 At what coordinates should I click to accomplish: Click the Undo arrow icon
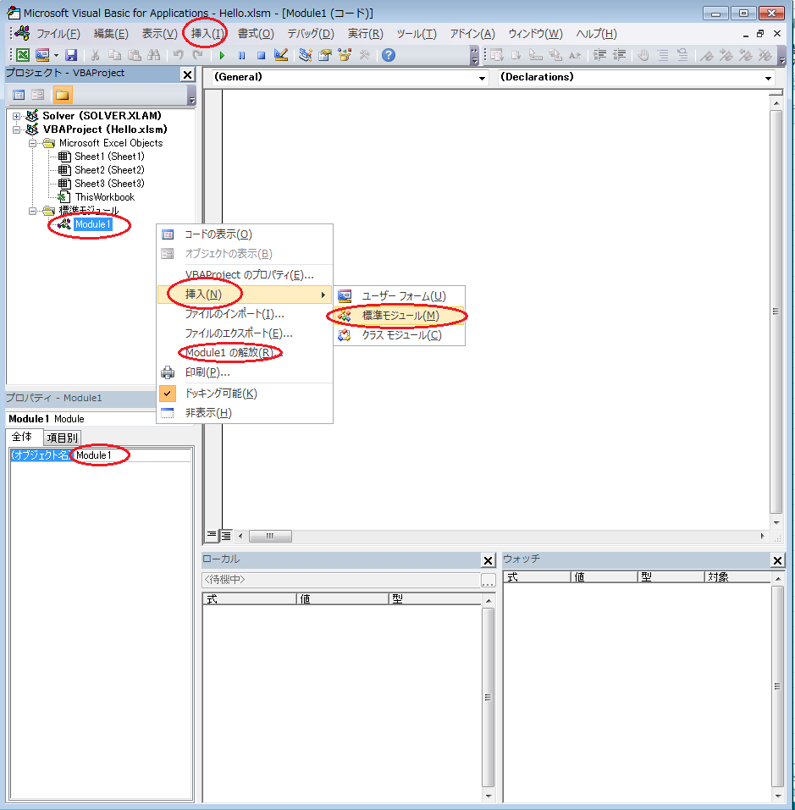(178, 55)
